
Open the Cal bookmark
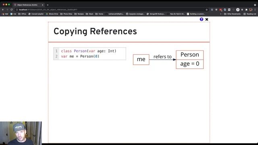13,14
